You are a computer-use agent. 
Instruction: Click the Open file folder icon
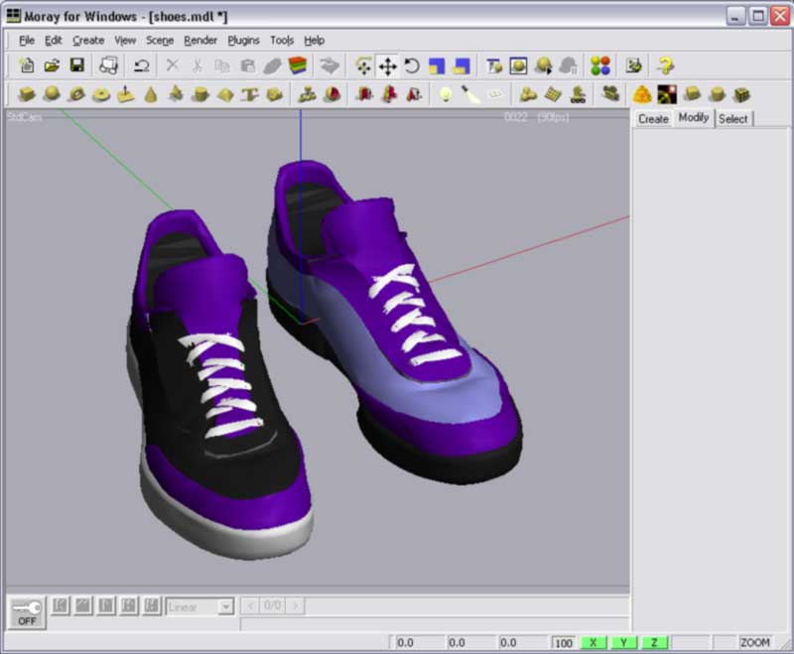(52, 66)
